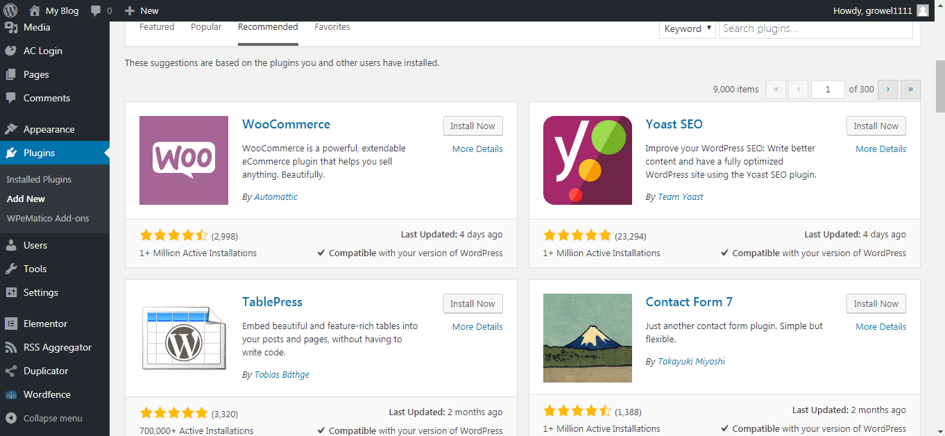Screen dimensions: 945x436
Task: Click the Duplicator sidebar icon
Action: (10, 371)
